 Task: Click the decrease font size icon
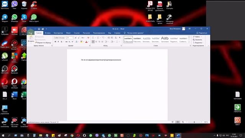click(78, 38)
